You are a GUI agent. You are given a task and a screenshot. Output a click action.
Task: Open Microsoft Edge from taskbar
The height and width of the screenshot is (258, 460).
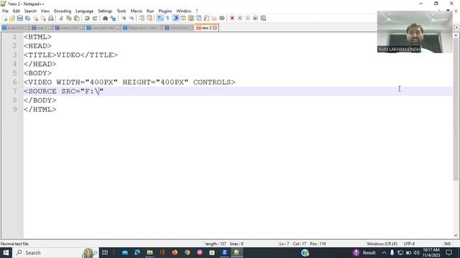point(137,253)
